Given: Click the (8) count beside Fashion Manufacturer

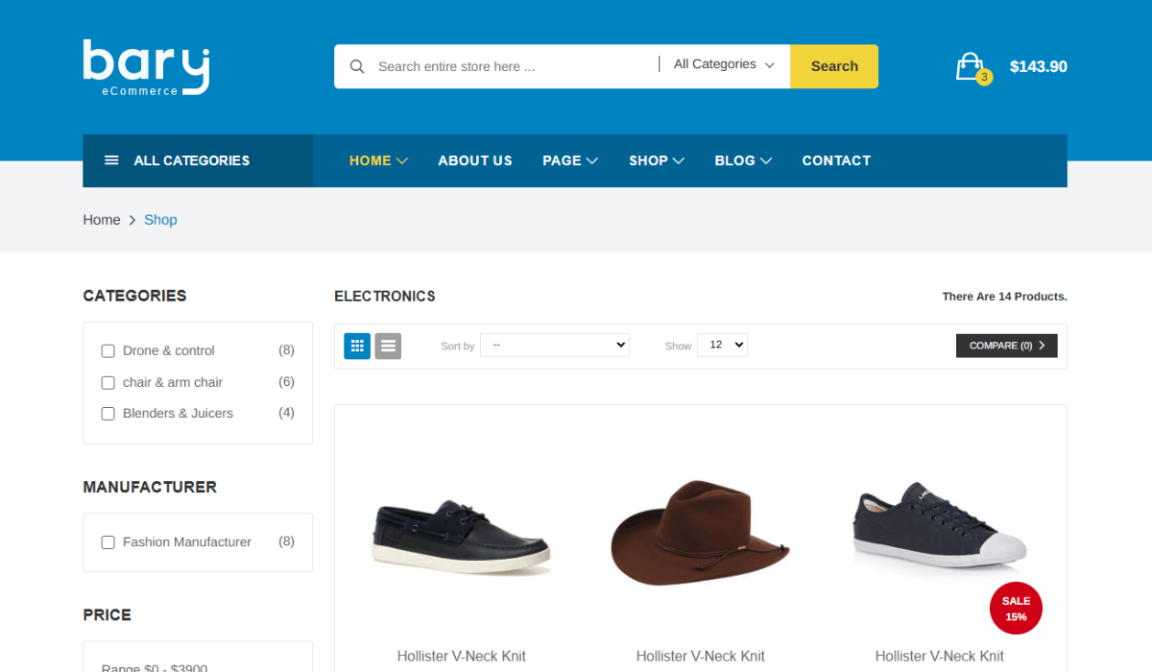Looking at the screenshot, I should [x=286, y=541].
